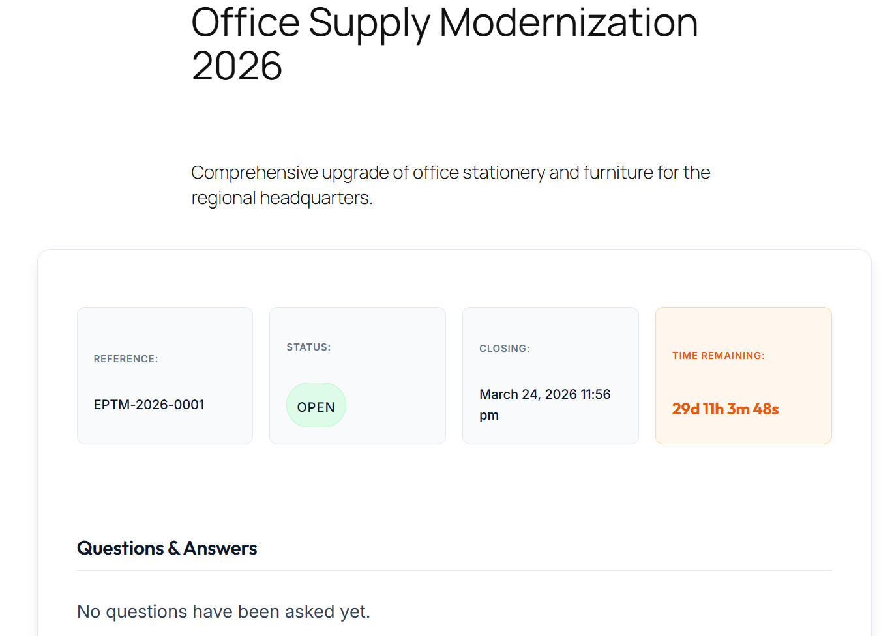The height and width of the screenshot is (636, 892).
Task: Click 'regional headquarters' in the description
Action: (280, 198)
